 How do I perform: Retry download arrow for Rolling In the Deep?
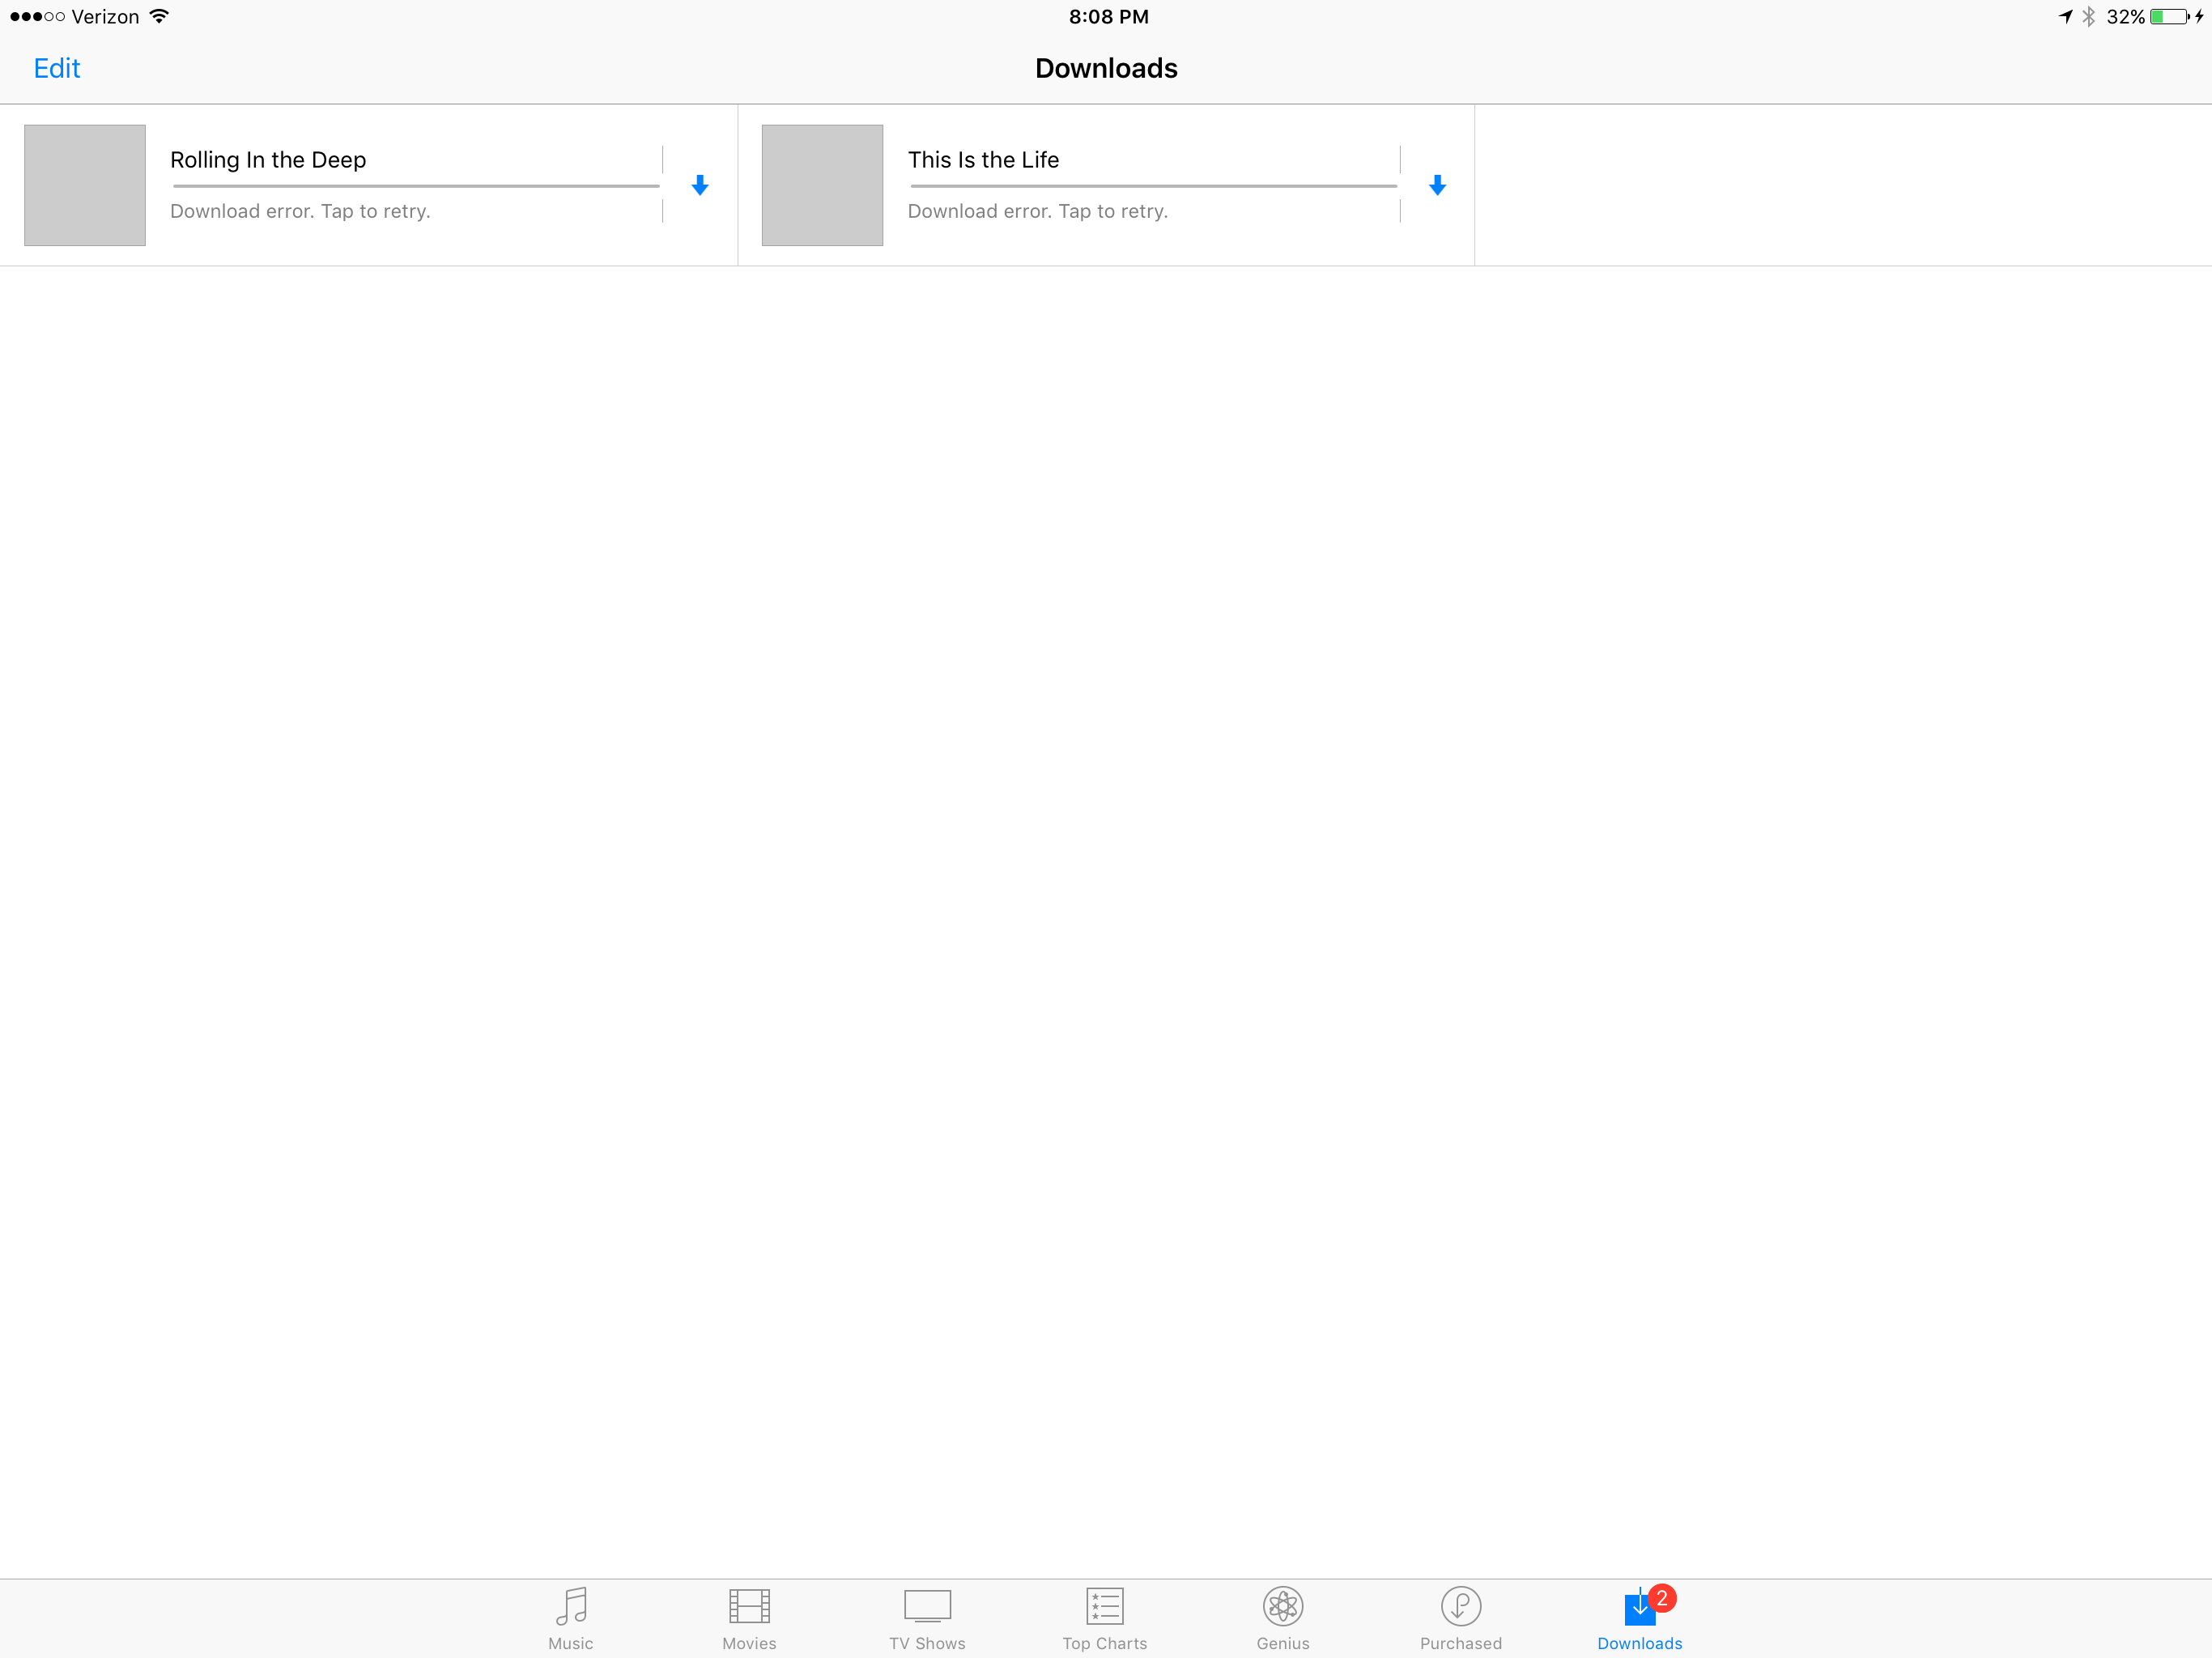tap(700, 185)
